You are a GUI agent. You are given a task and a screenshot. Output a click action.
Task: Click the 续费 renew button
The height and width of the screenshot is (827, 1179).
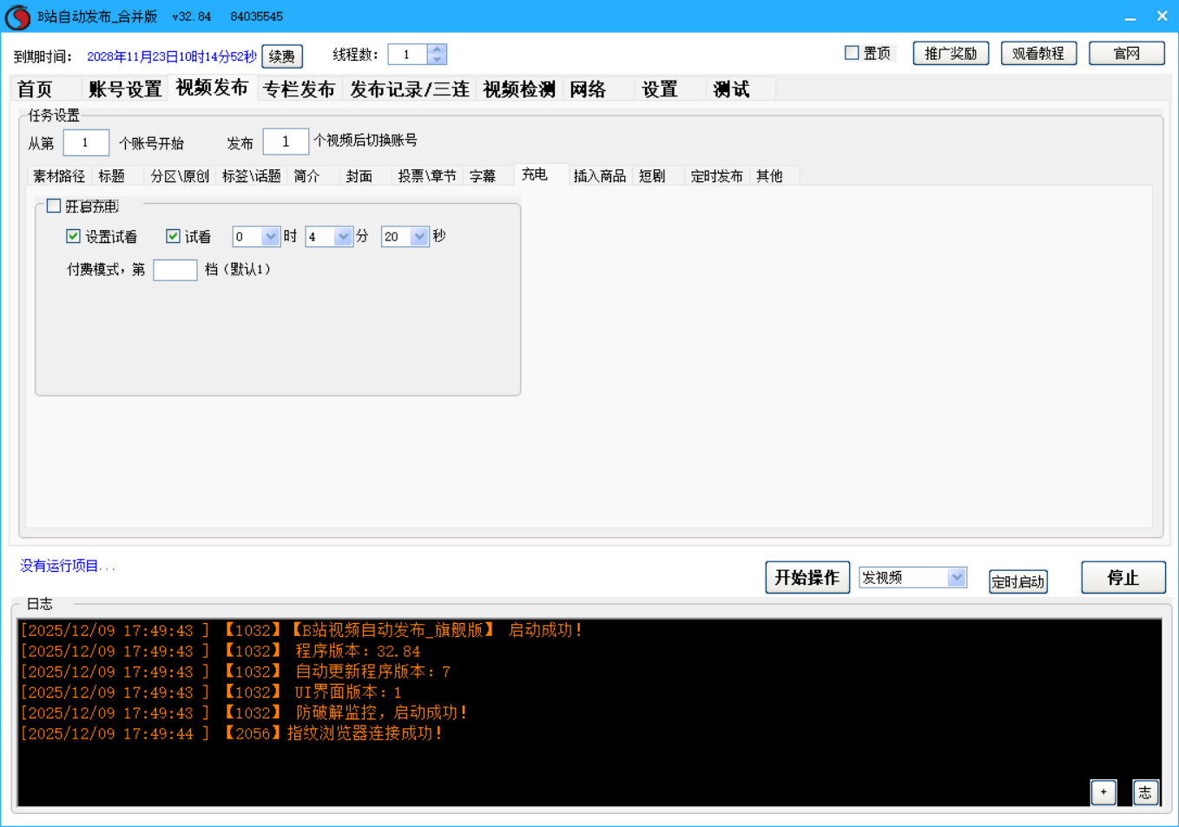pos(282,56)
